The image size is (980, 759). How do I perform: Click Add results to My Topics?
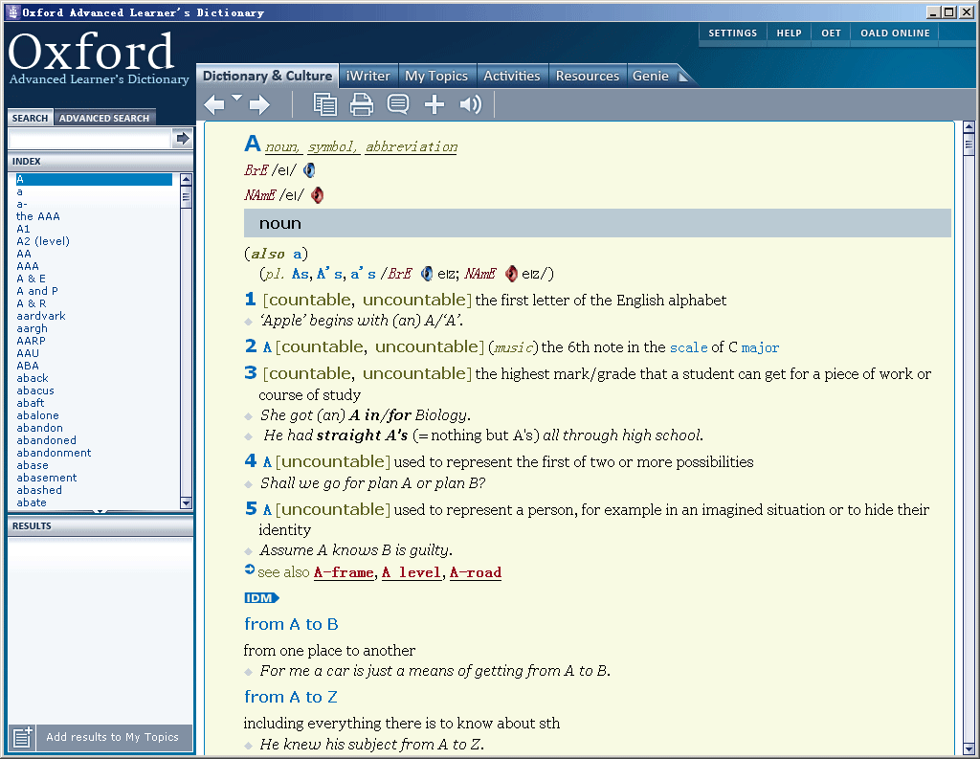[x=113, y=737]
